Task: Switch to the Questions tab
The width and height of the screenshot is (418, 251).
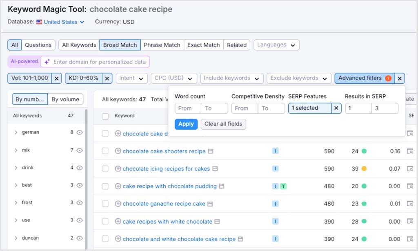Action: point(38,45)
